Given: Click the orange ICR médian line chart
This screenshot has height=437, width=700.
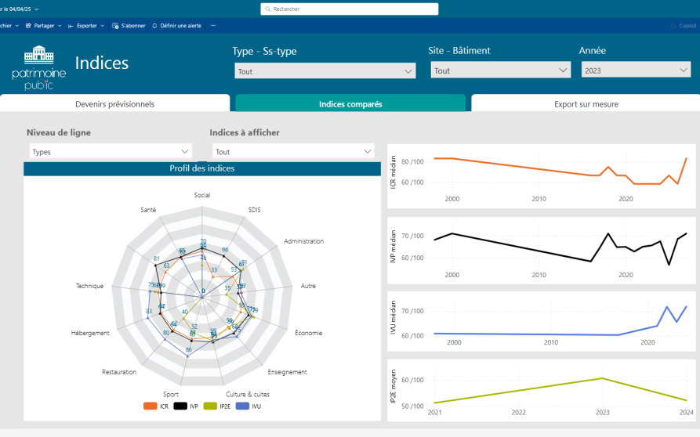Looking at the screenshot, I should 541,176.
